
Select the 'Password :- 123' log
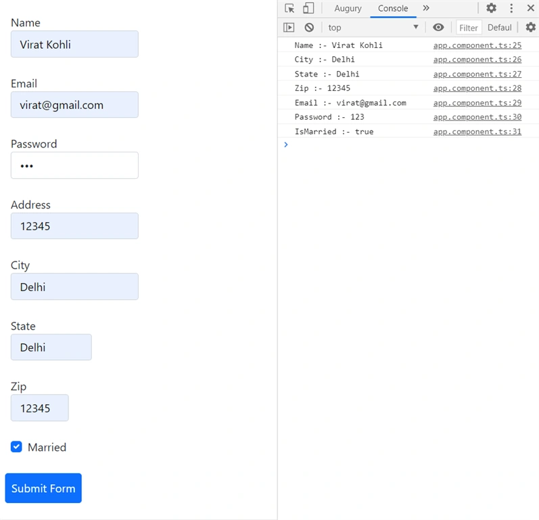[x=329, y=117]
